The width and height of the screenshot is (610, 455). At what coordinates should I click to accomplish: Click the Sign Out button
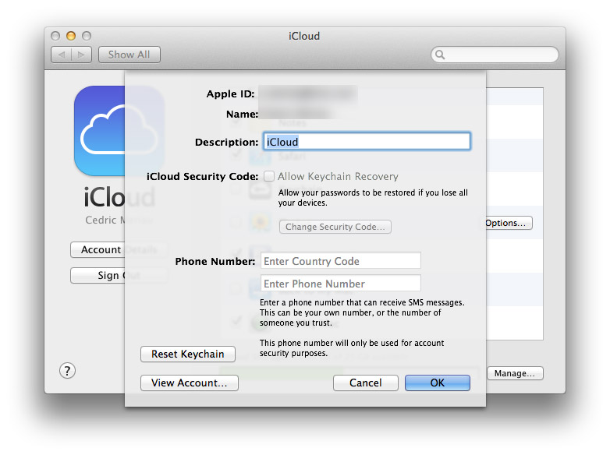[x=119, y=275]
